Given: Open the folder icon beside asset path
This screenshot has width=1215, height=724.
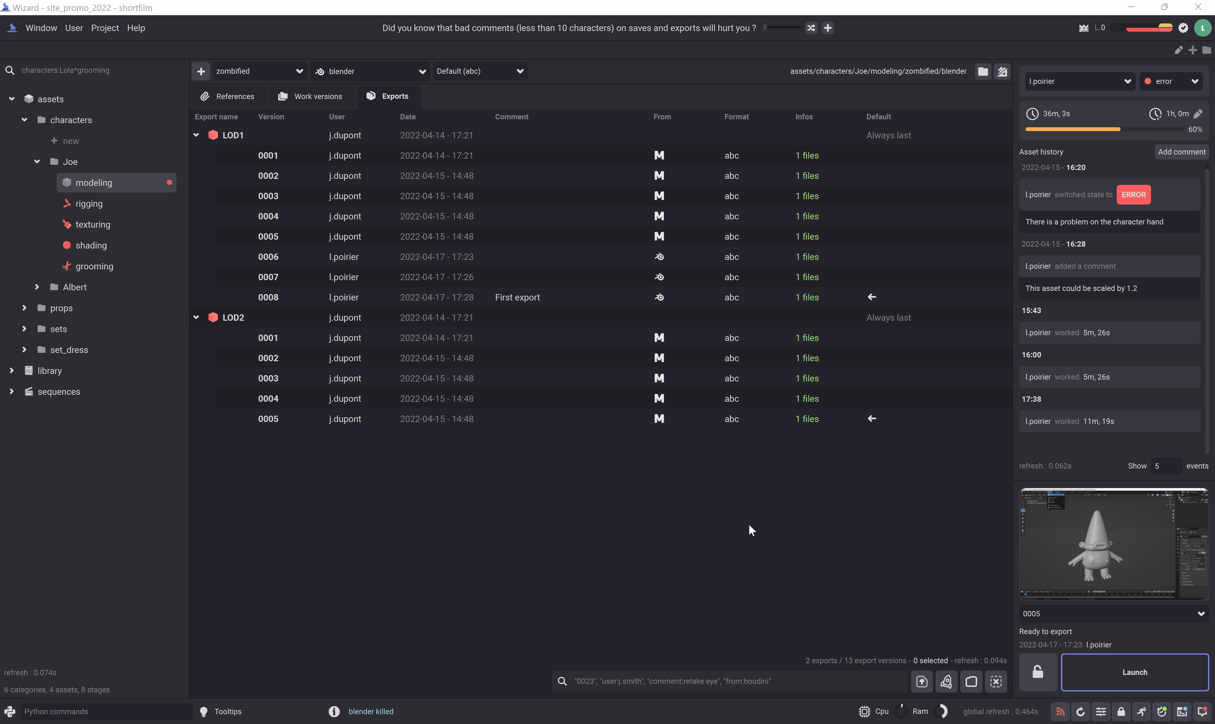Looking at the screenshot, I should (983, 72).
